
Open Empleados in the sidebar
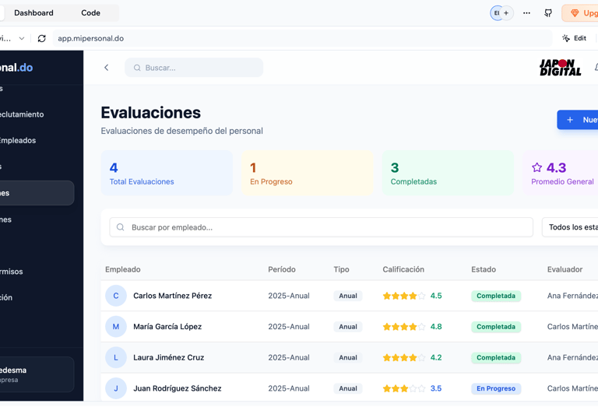point(18,140)
